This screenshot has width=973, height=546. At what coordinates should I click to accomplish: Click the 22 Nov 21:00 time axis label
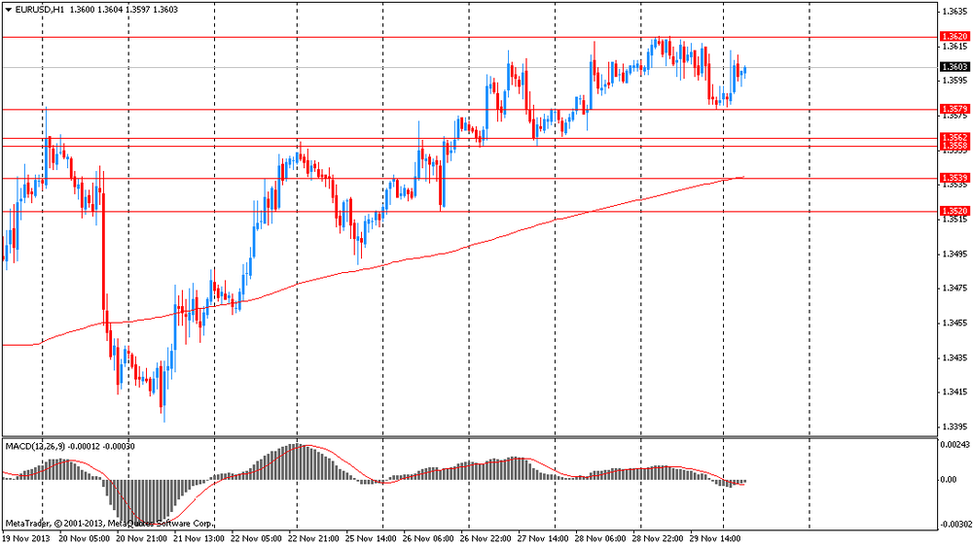click(313, 538)
